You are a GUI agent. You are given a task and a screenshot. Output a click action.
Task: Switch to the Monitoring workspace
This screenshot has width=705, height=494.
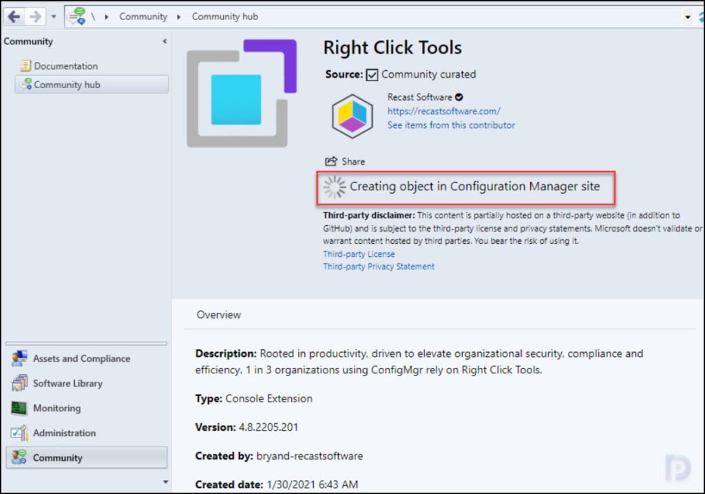pos(87,408)
